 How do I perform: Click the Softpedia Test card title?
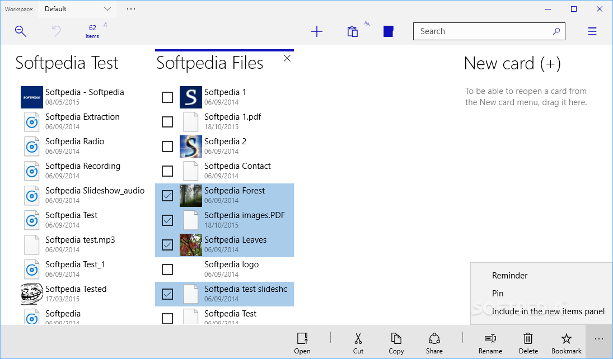pos(67,63)
